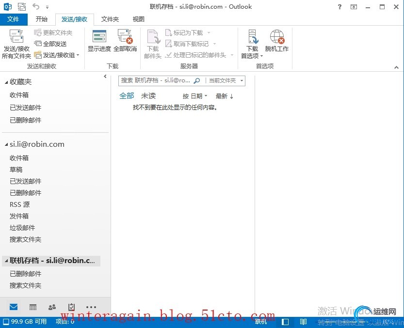Switch to People view icon
This screenshot has width=404, height=328.
[x=52, y=307]
